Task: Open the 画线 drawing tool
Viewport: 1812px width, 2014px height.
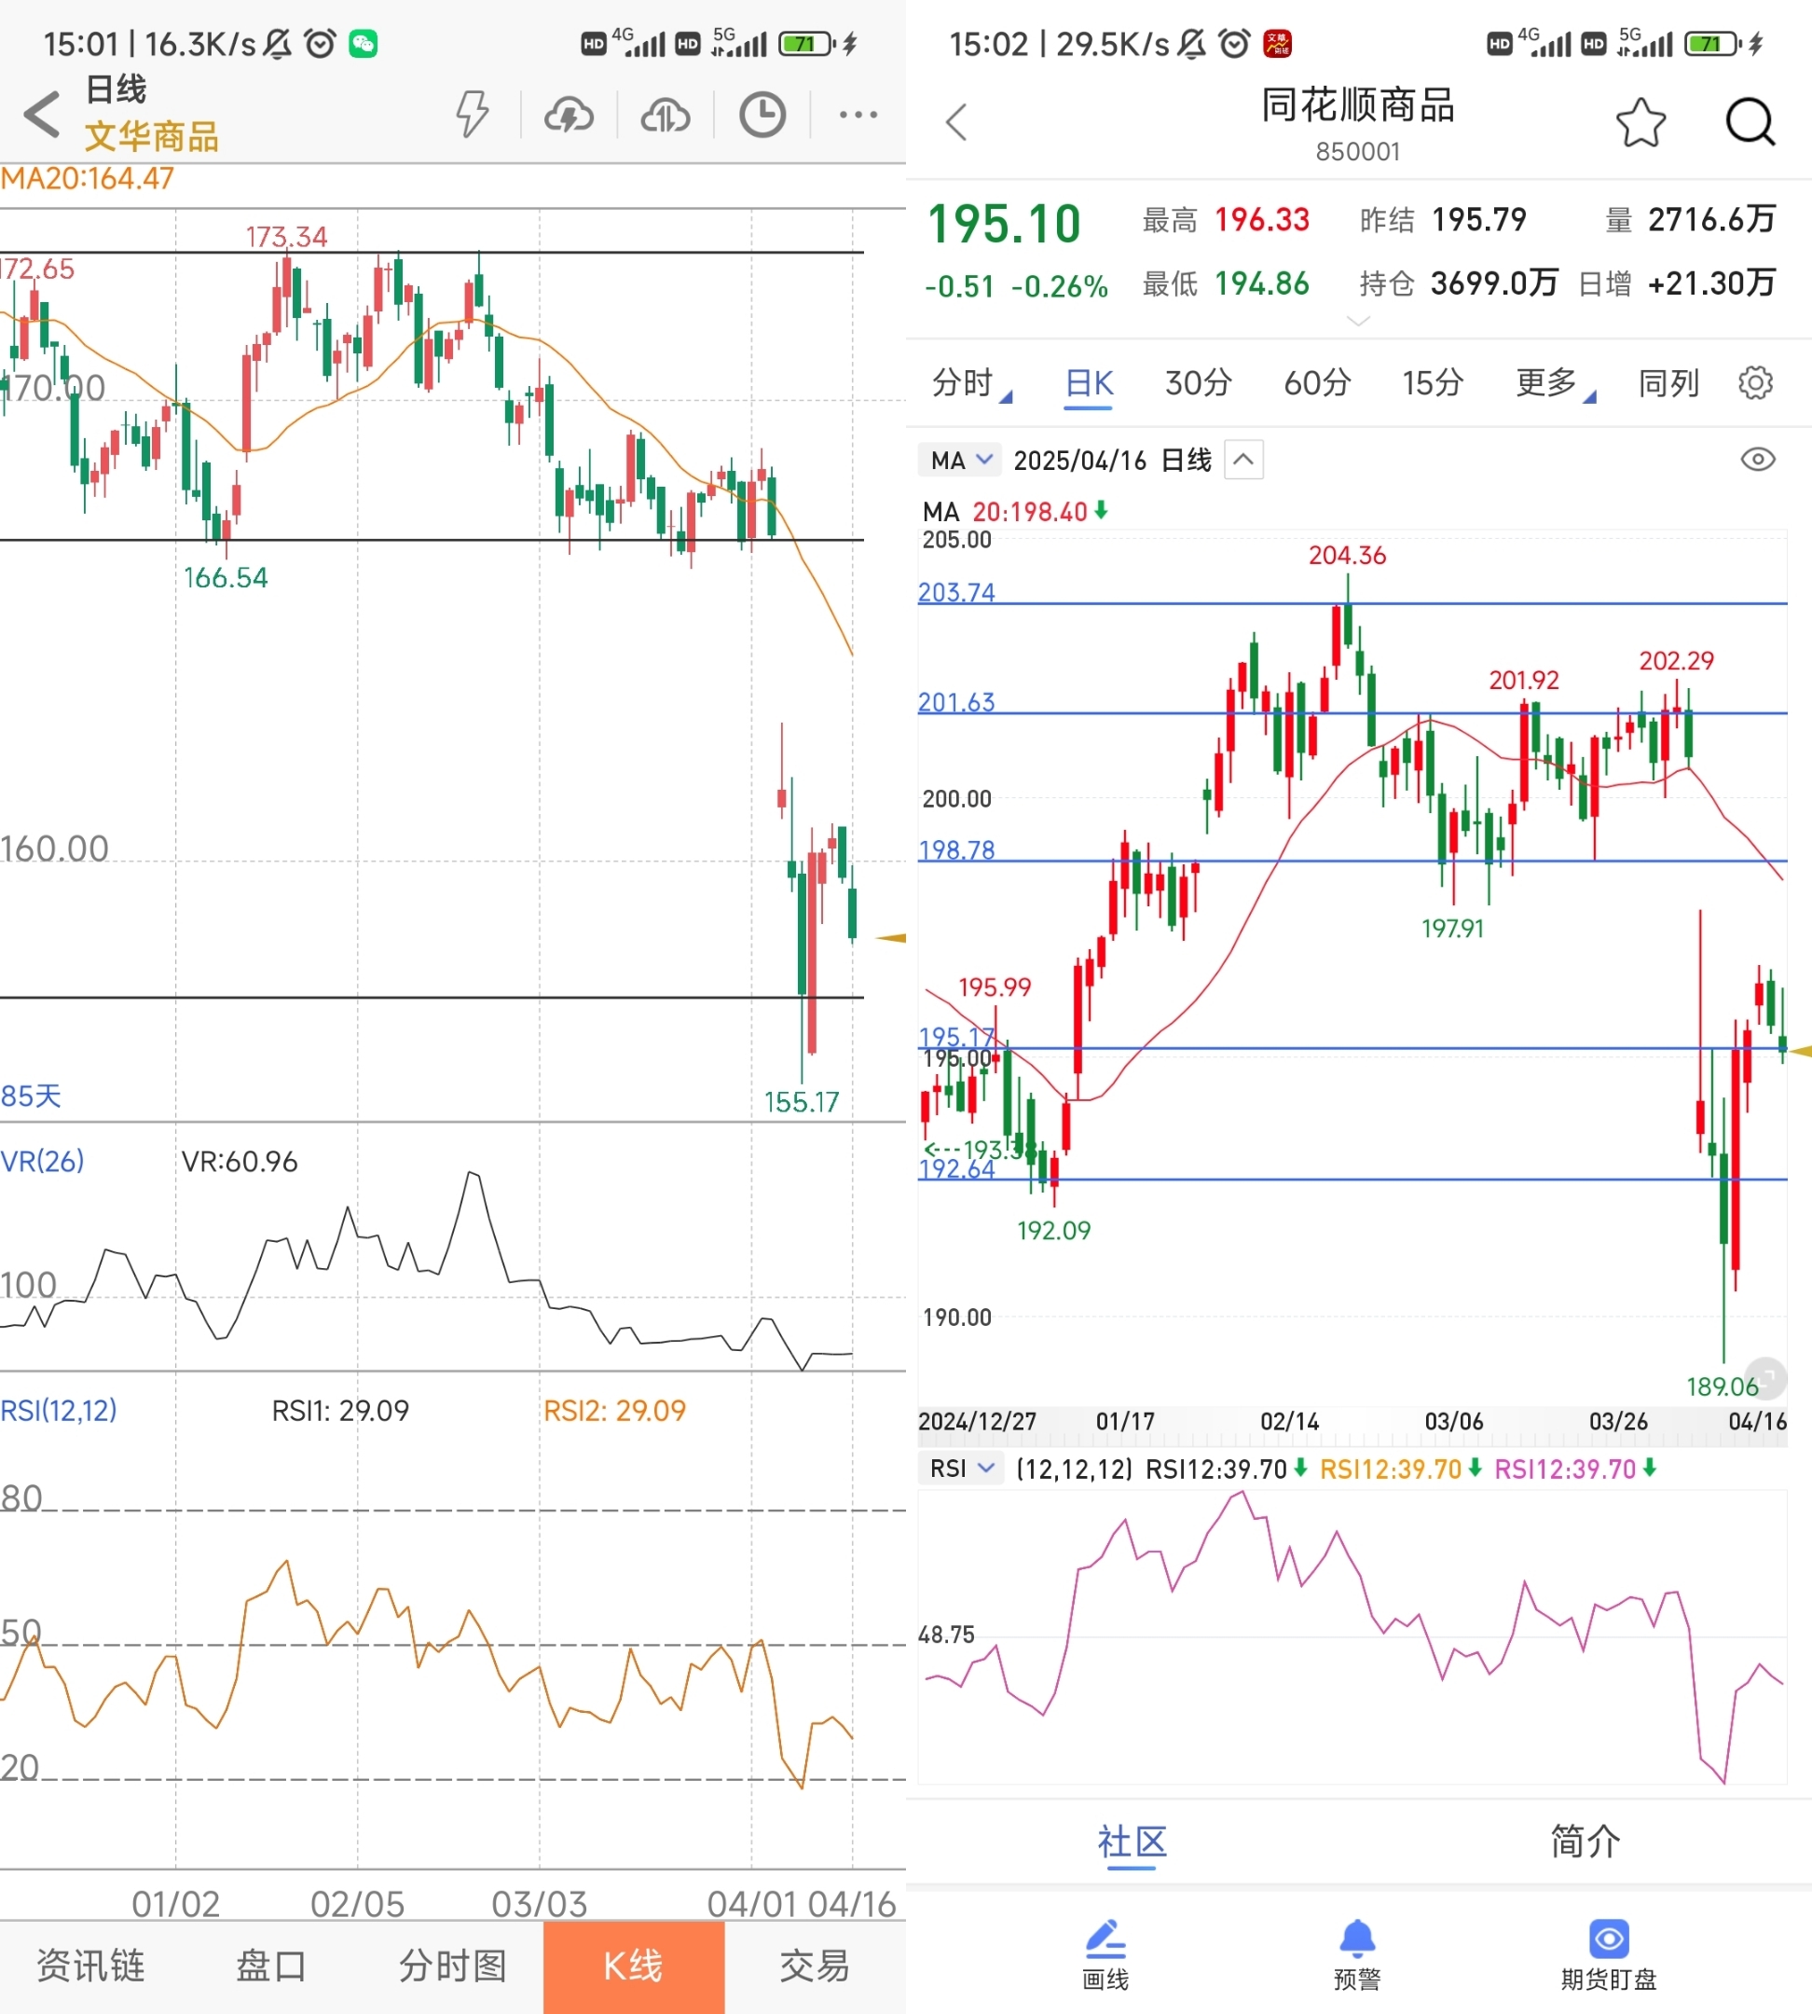Action: tap(1105, 1955)
